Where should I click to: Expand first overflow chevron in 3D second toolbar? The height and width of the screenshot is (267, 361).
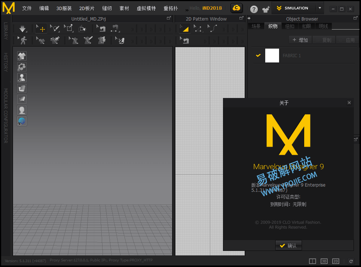click(x=133, y=41)
